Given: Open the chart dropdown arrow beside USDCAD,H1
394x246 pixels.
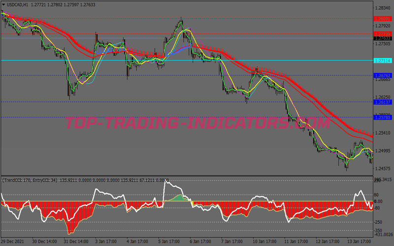Looking at the screenshot, I should [x=3, y=4].
